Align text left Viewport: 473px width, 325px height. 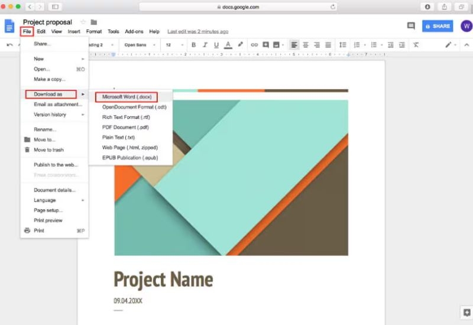coord(294,45)
